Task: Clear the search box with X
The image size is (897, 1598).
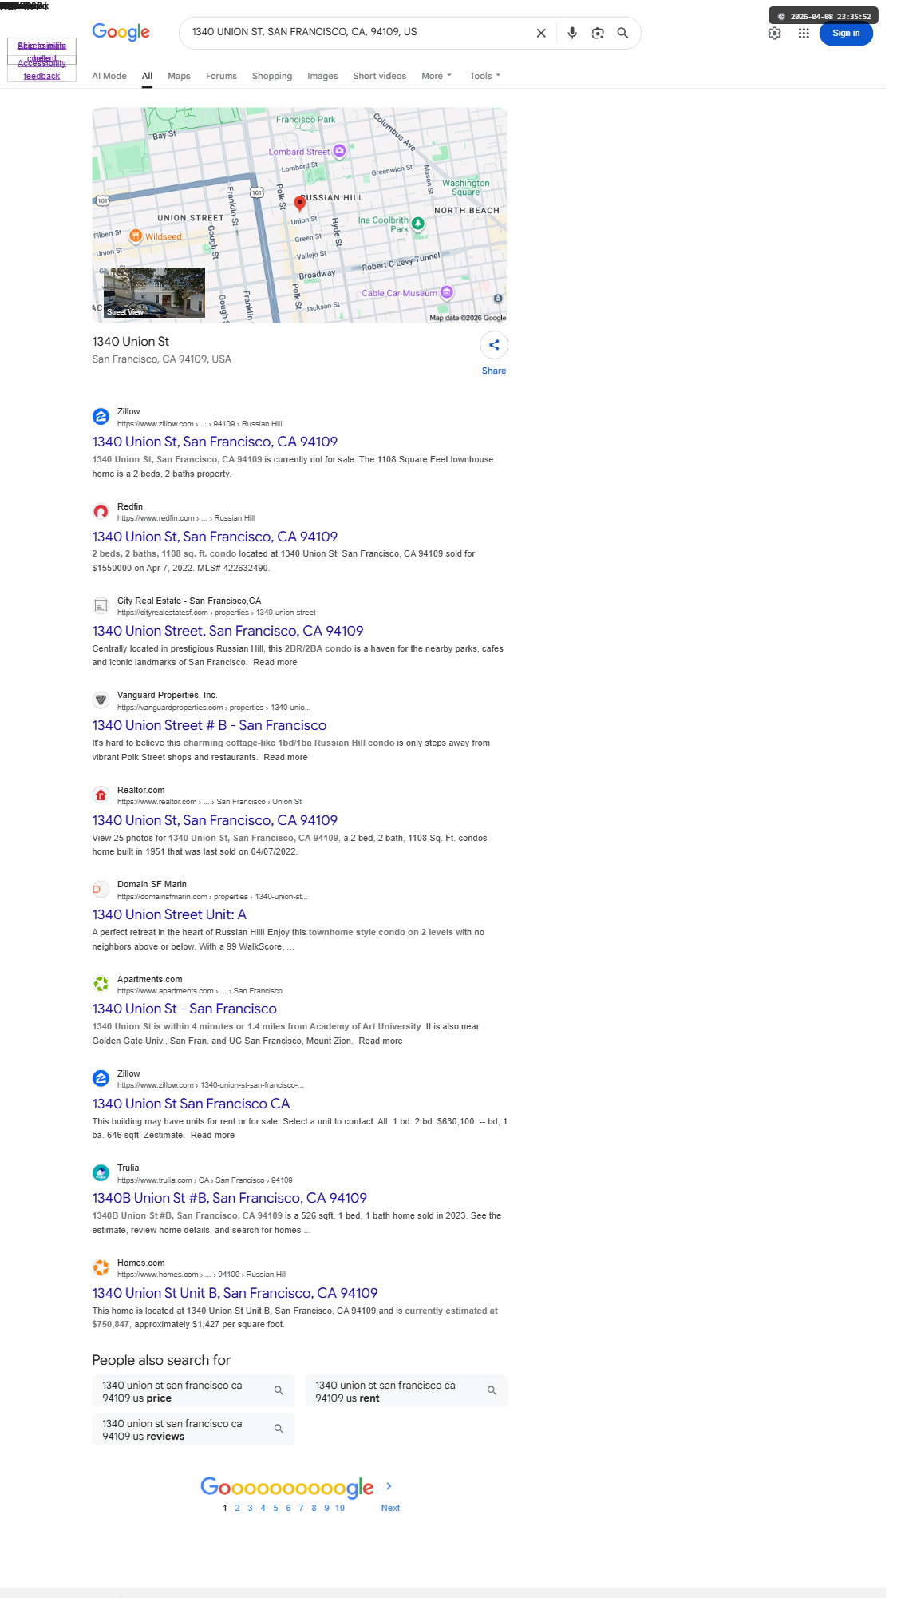Action: coord(541,33)
